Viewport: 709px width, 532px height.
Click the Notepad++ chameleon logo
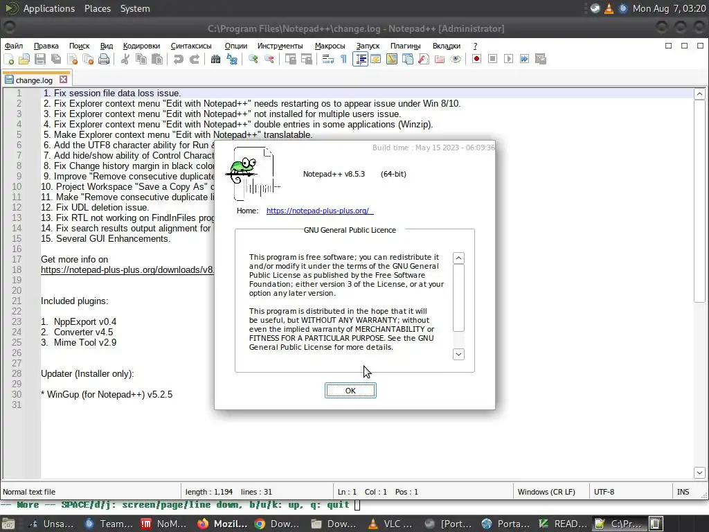253,173
